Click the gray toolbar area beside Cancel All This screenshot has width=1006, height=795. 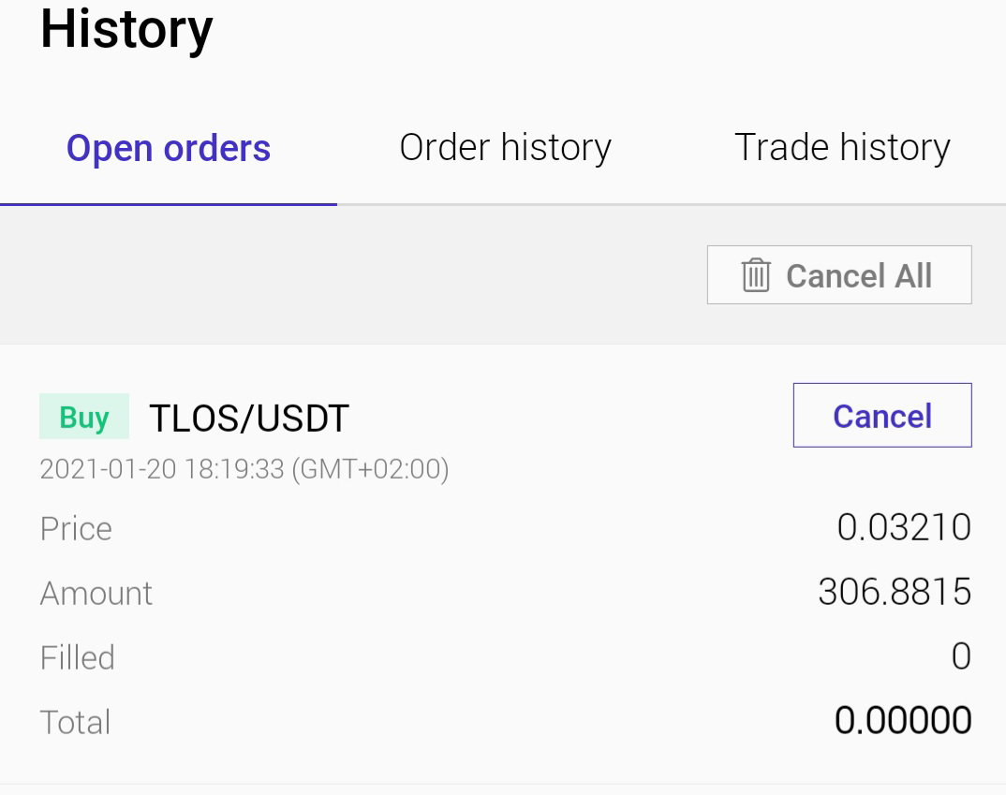pos(353,275)
